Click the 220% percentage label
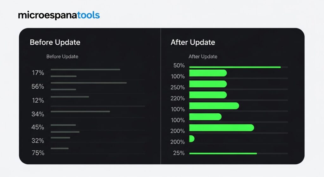324x177 pixels. pyautogui.click(x=178, y=98)
